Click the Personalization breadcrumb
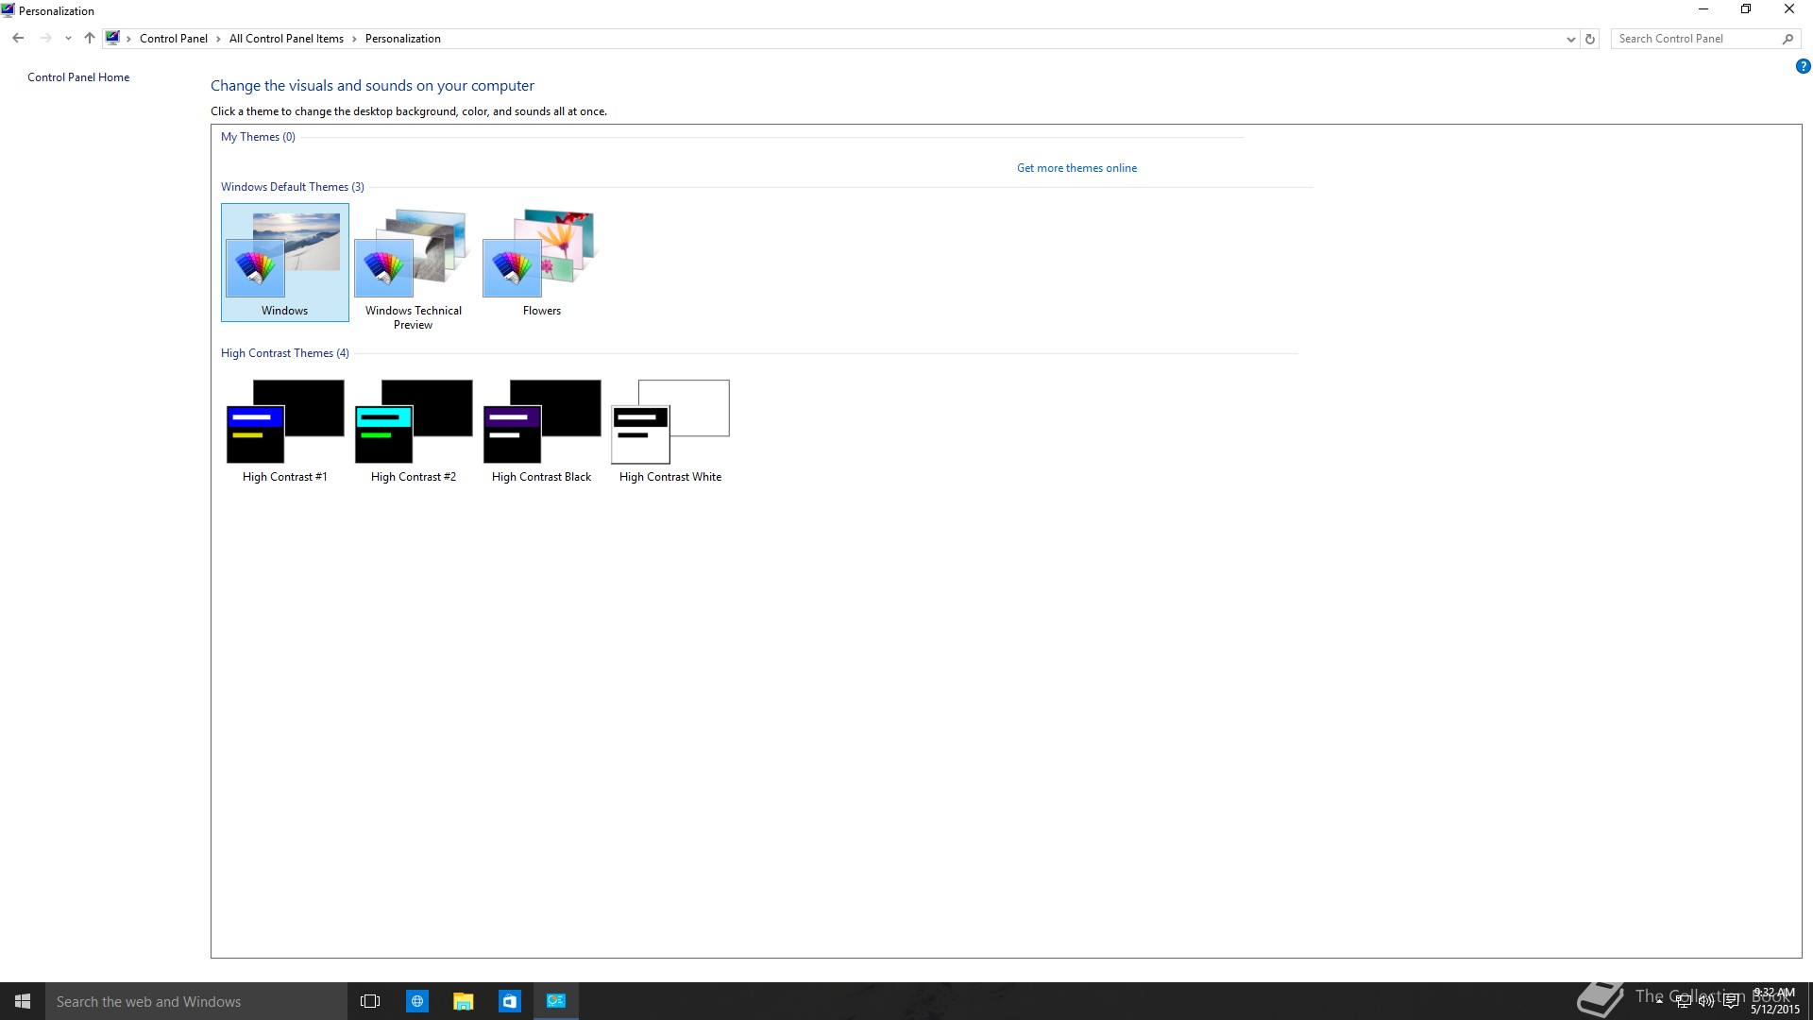 [403, 39]
